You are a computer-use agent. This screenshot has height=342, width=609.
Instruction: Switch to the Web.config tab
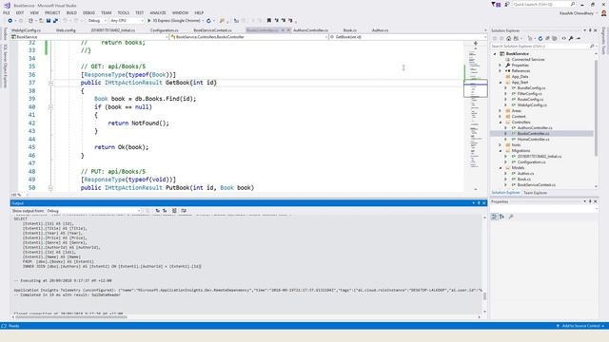pyautogui.click(x=66, y=30)
